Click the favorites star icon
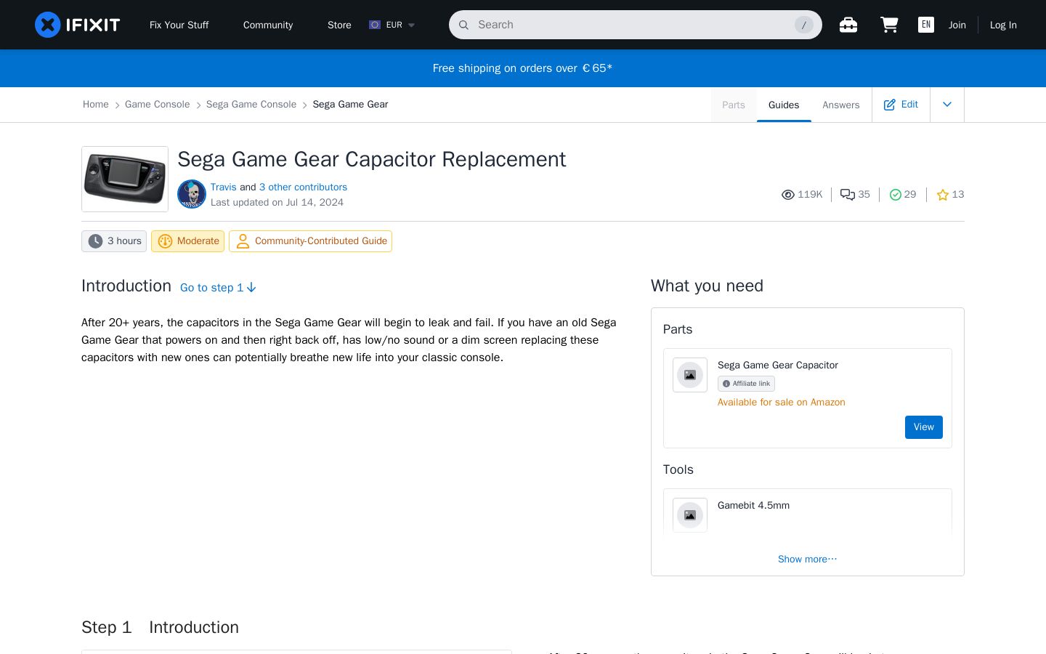Viewport: 1046px width, 654px height. [943, 195]
